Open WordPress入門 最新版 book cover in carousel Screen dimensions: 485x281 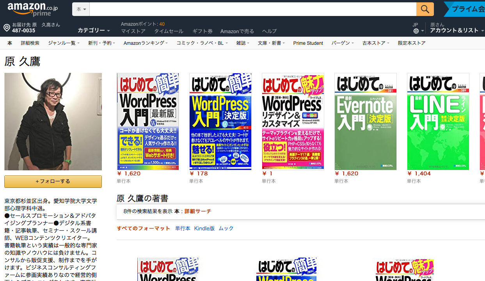[148, 122]
